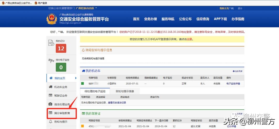This screenshot has height=129, width=279.
Task: Click the red 12 points badge
Action: [61, 48]
